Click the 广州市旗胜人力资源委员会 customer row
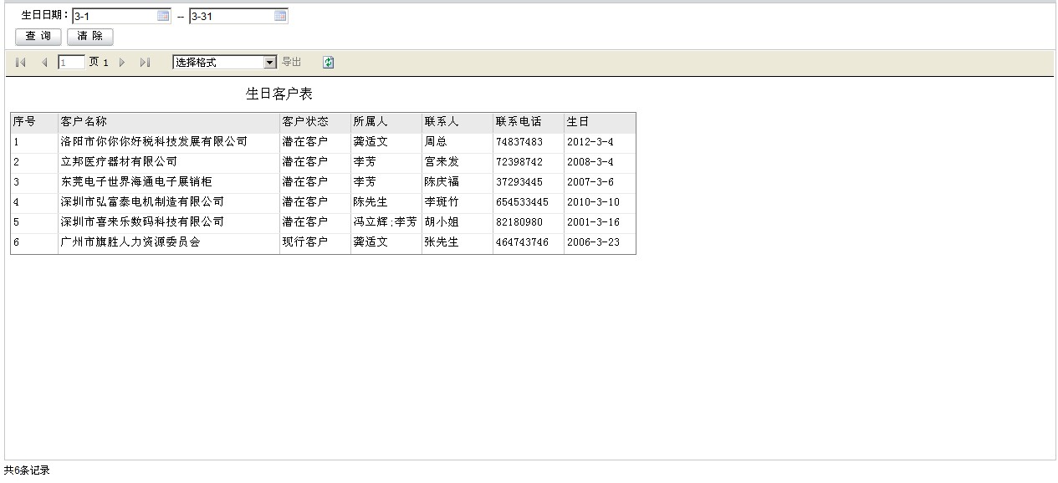The width and height of the screenshot is (1058, 483). 130,242
